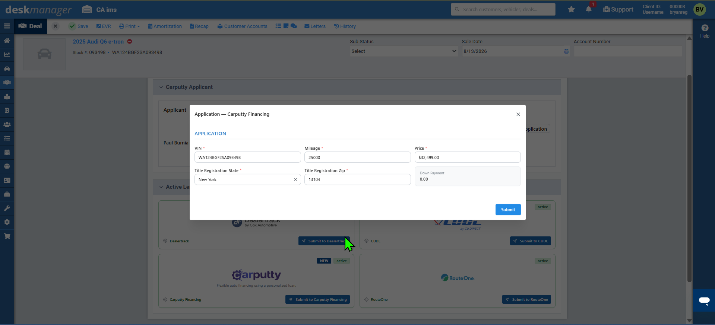Open History from the toolbar
This screenshot has width=715, height=325.
345,26
